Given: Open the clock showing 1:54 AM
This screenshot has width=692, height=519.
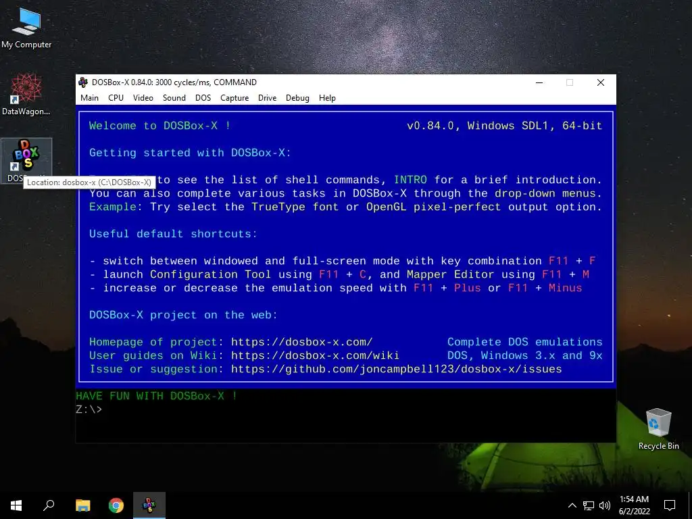Looking at the screenshot, I should 634,505.
